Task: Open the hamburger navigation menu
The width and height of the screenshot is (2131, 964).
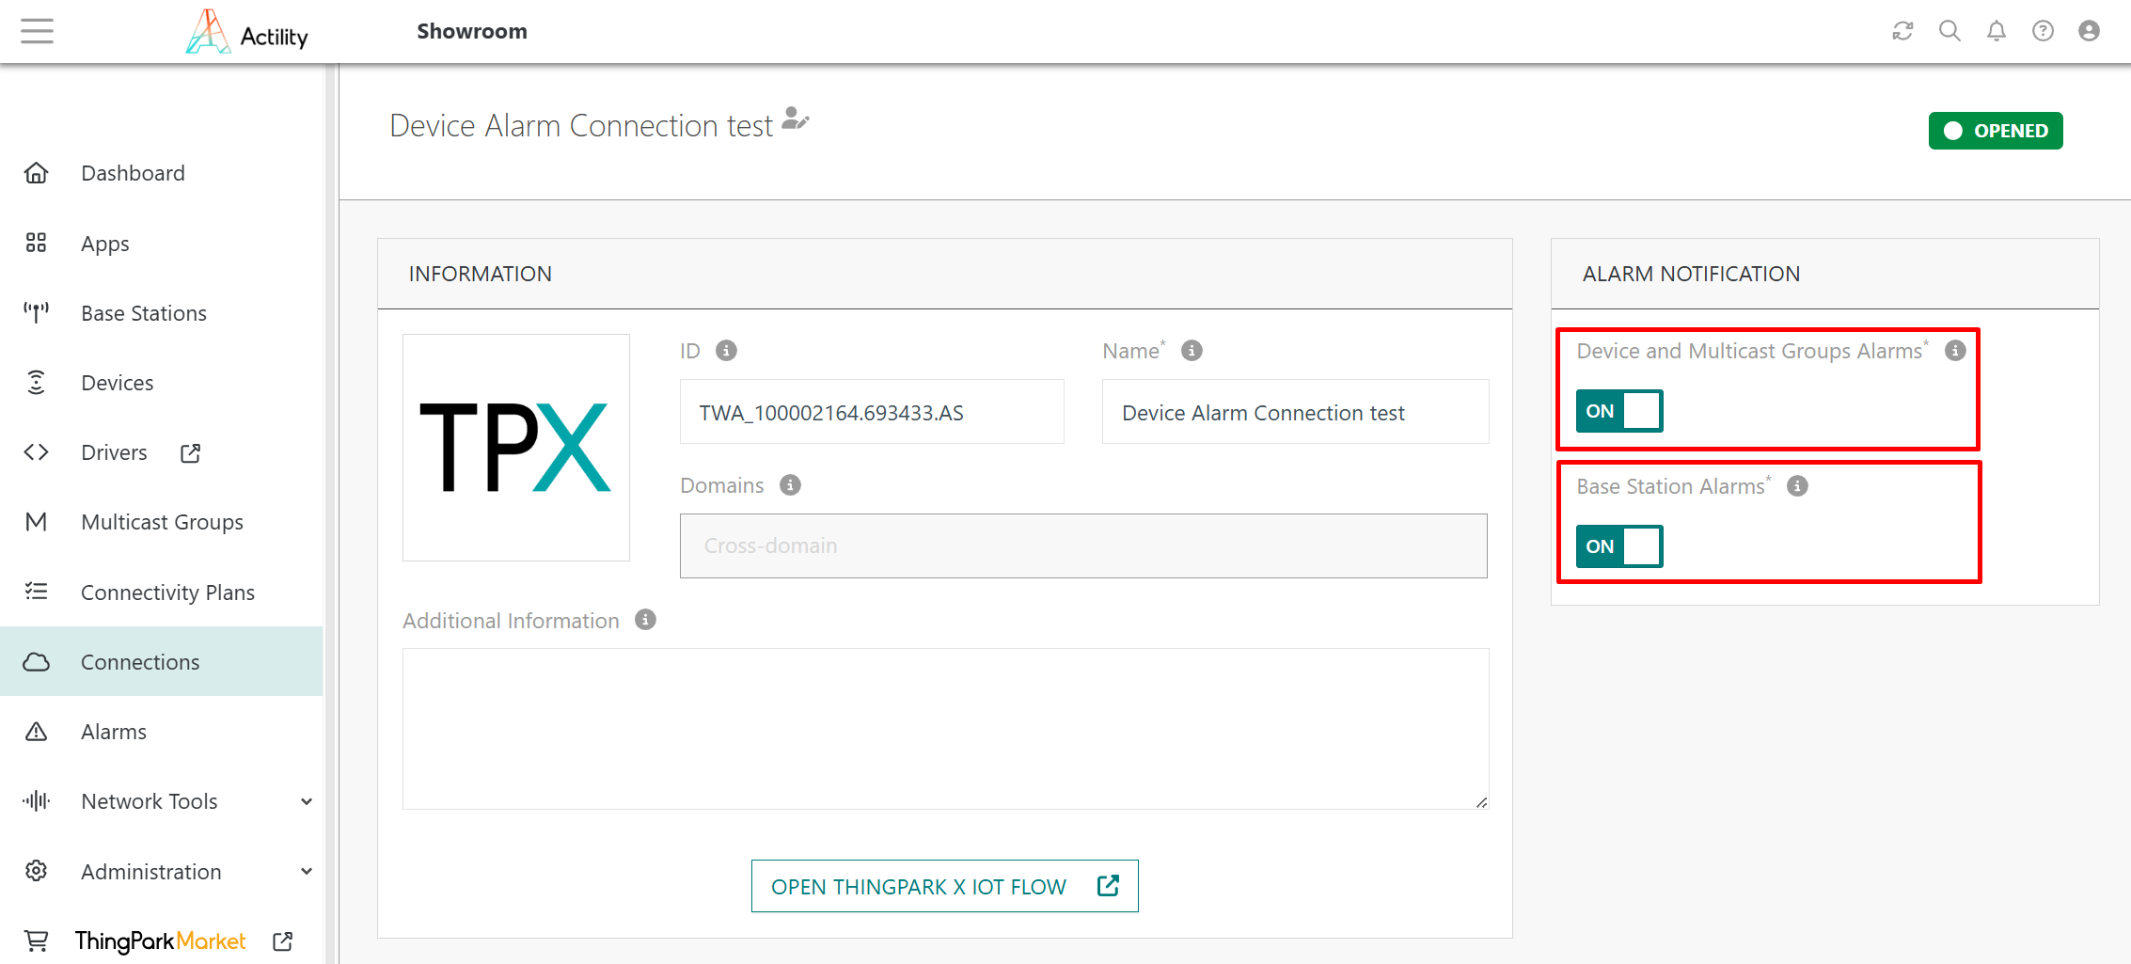Action: [37, 31]
